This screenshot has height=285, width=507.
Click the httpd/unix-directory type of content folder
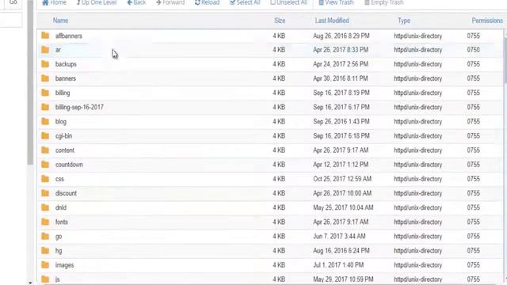point(417,150)
